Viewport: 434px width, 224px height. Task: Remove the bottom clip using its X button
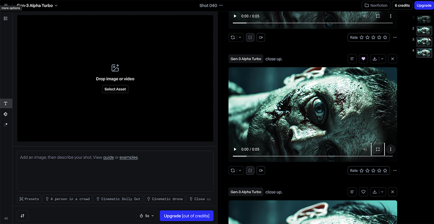(393, 192)
